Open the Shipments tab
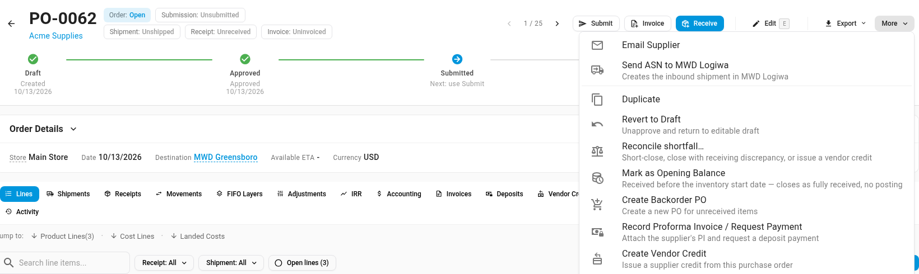The width and height of the screenshot is (919, 274). coord(68,194)
